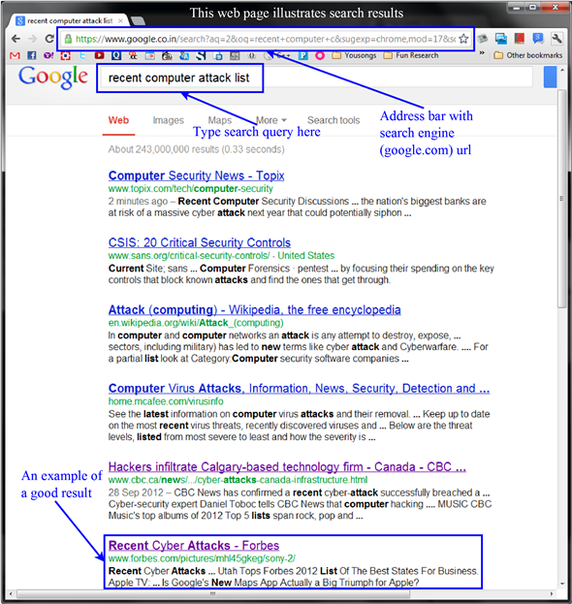The image size is (572, 604).
Task: Open Computer Virus Attacks McAfee result
Action: click(x=299, y=388)
